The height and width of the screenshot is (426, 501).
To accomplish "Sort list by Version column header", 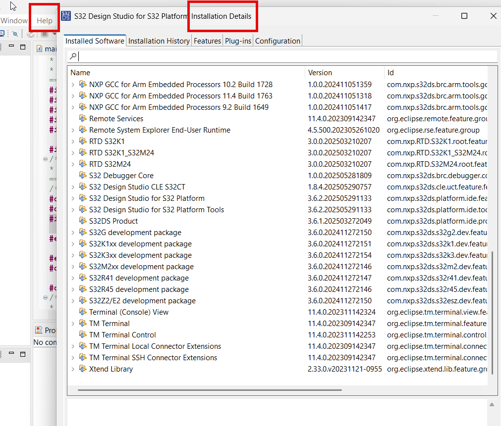I will [x=344, y=73].
